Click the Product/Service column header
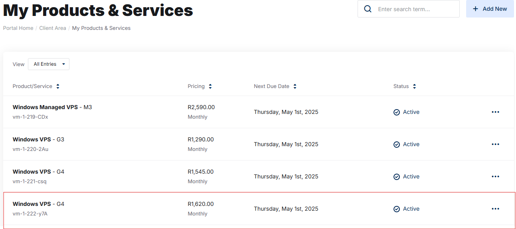 click(x=32, y=86)
